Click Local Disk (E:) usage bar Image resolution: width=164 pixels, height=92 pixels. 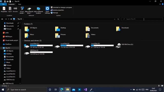click(x=72, y=45)
